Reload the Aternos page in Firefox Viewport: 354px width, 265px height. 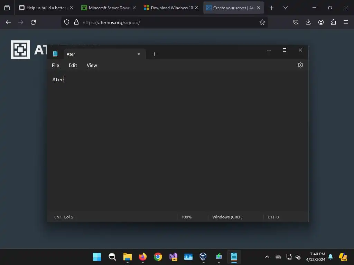33,22
